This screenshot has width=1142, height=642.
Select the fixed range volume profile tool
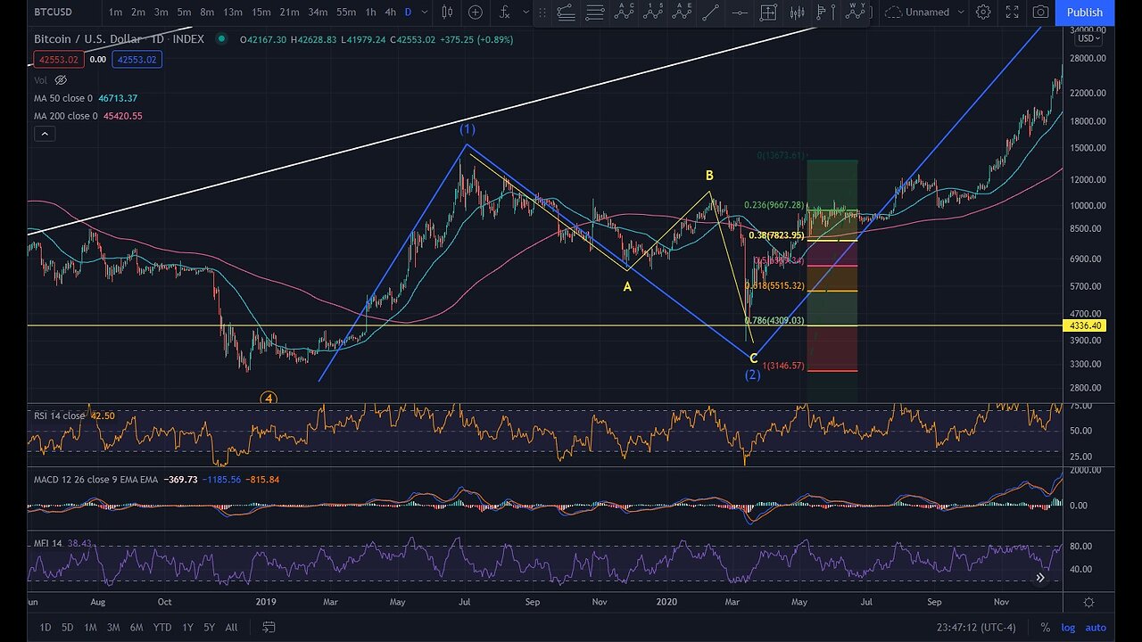(826, 12)
